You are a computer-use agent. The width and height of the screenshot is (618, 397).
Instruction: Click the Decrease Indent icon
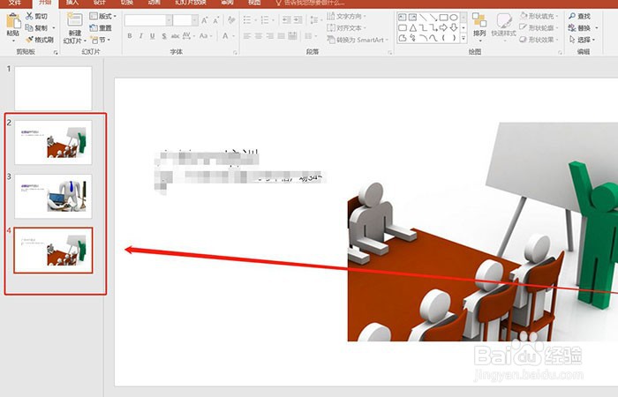point(287,19)
